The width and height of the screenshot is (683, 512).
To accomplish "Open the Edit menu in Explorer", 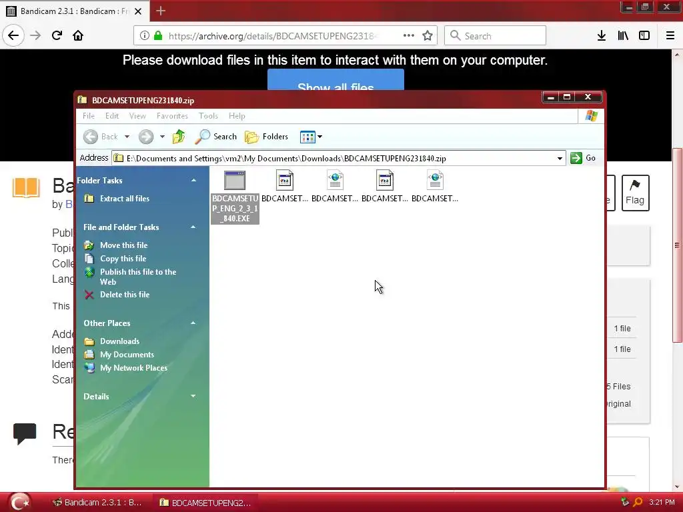I will coord(112,116).
